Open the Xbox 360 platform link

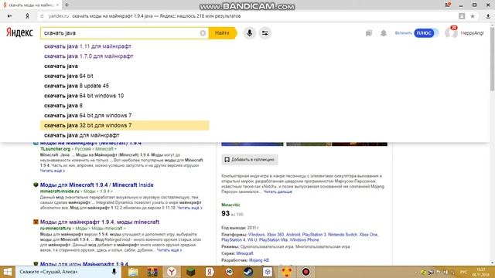pos(275,235)
